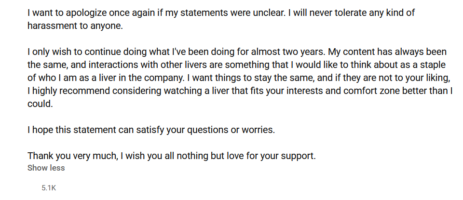Click the line starting 'I hope this statement'
This screenshot has height=200, width=463.
tap(151, 130)
